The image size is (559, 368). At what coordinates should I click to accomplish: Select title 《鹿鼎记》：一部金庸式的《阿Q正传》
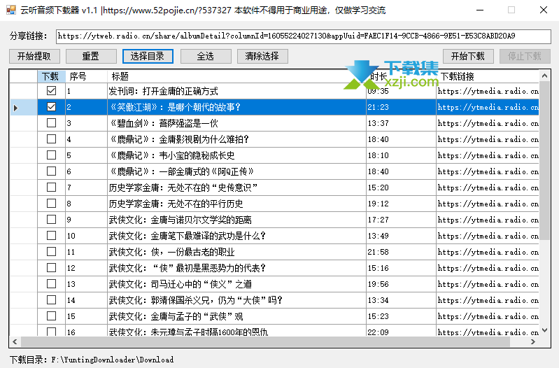[181, 171]
